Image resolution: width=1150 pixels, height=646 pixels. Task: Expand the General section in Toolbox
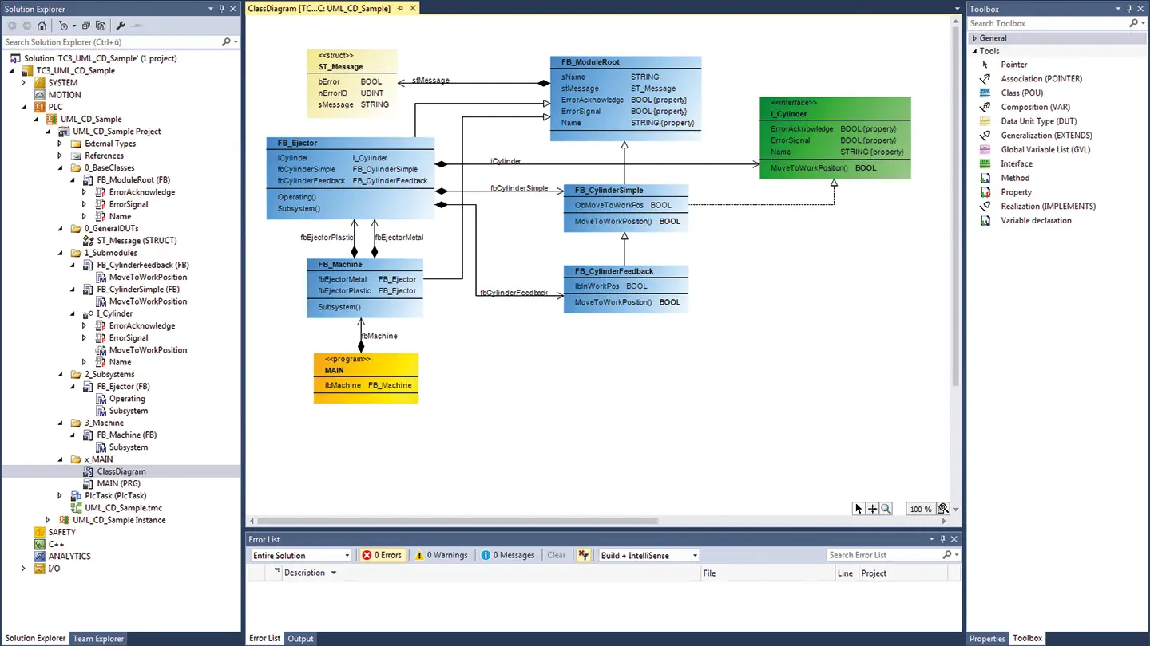point(993,38)
